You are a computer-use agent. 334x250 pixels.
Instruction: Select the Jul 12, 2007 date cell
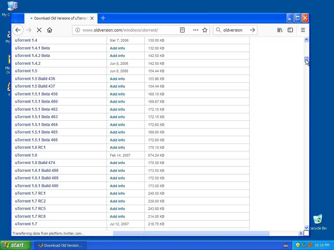click(119, 224)
